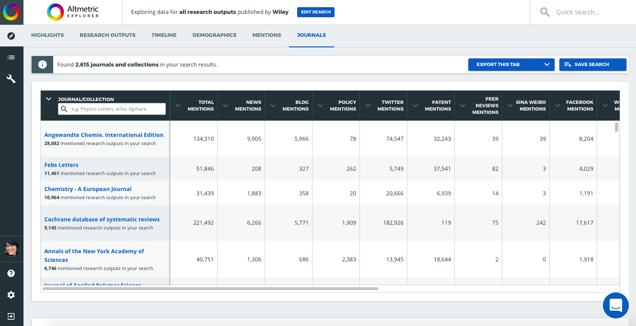Switch to the Mentions tab
Image resolution: width=636 pixels, height=326 pixels.
266,35
